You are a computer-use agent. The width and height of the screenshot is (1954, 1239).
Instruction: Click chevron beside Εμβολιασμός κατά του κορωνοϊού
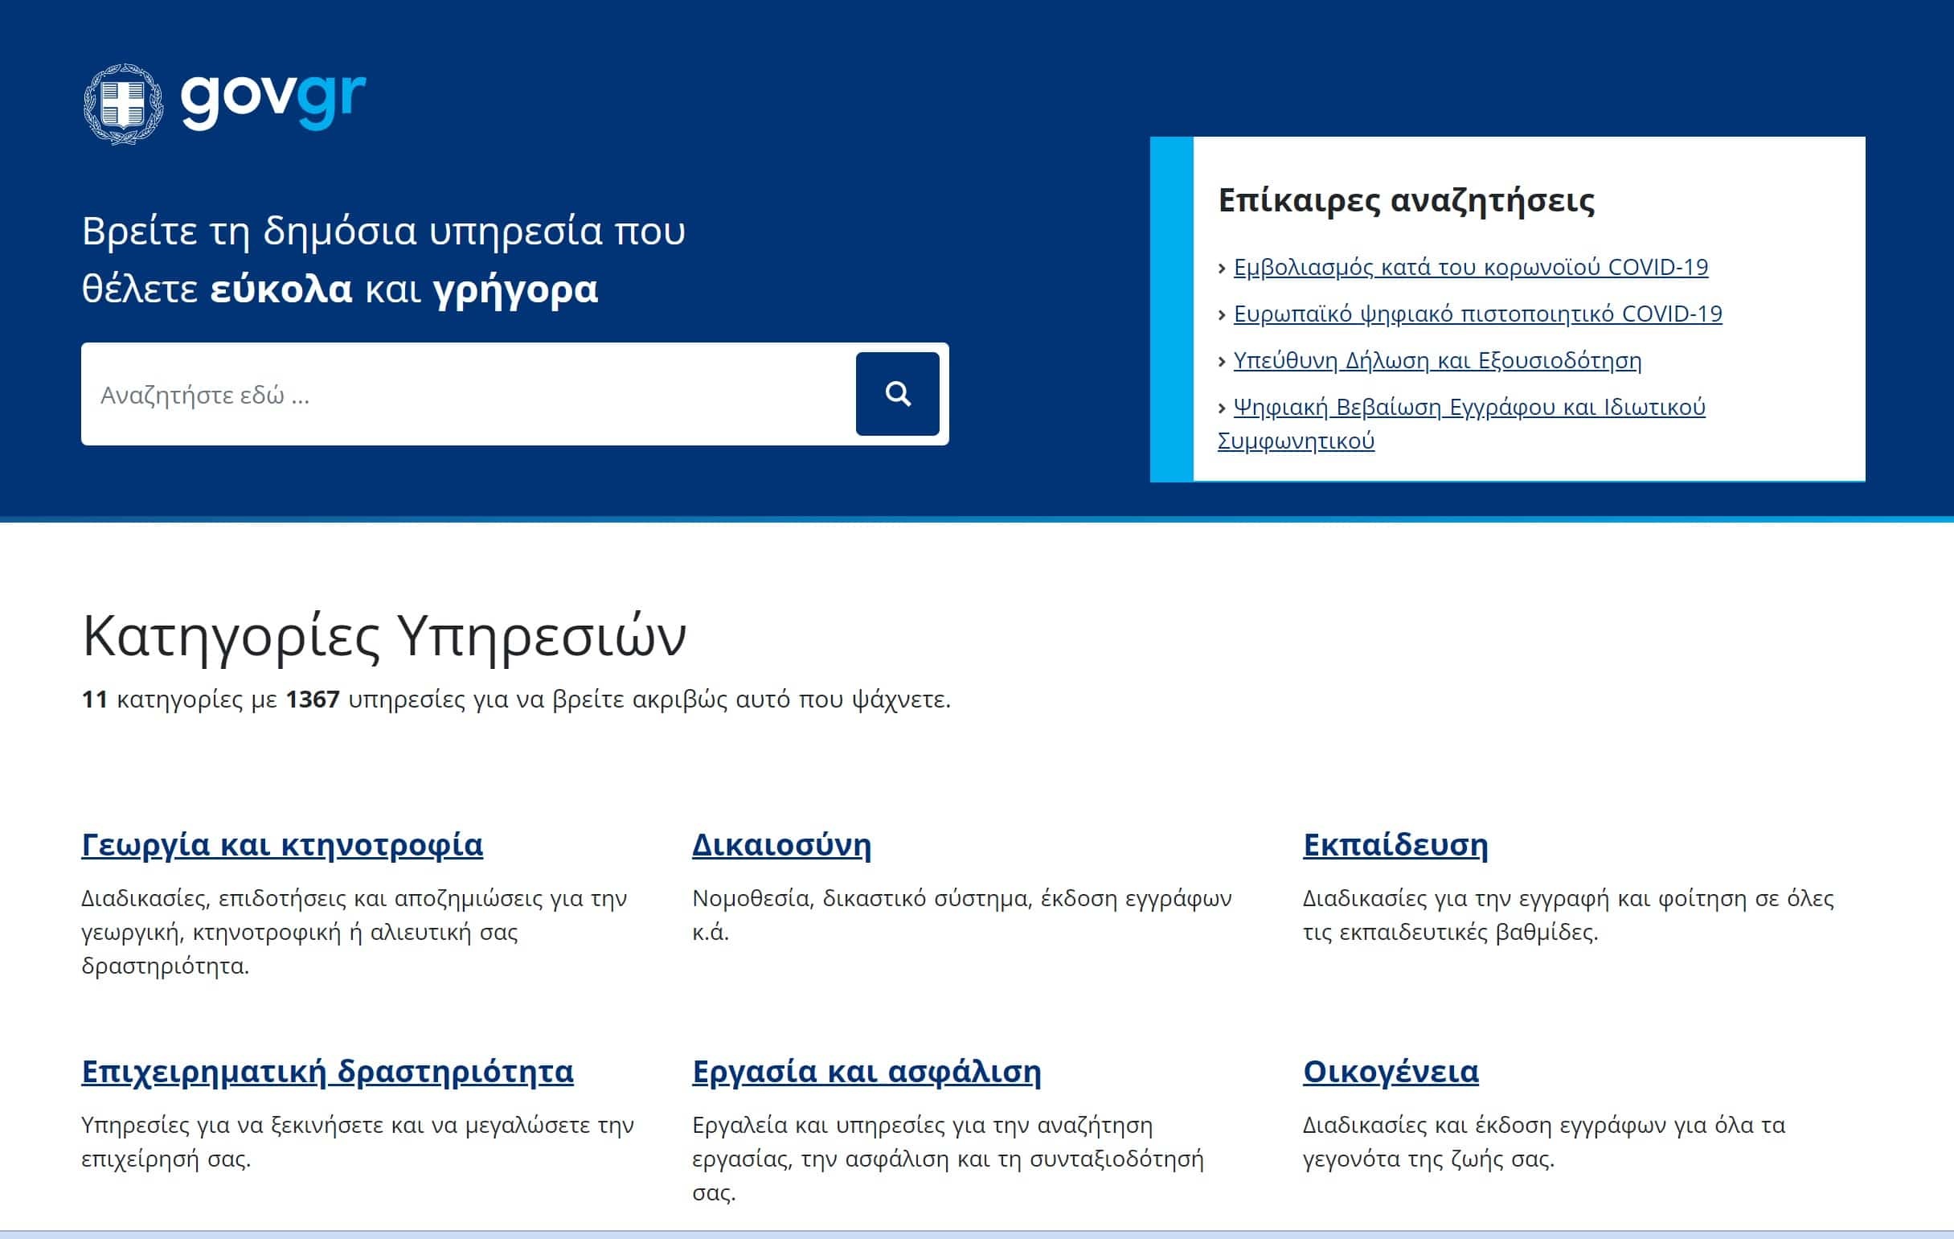[x=1222, y=269]
